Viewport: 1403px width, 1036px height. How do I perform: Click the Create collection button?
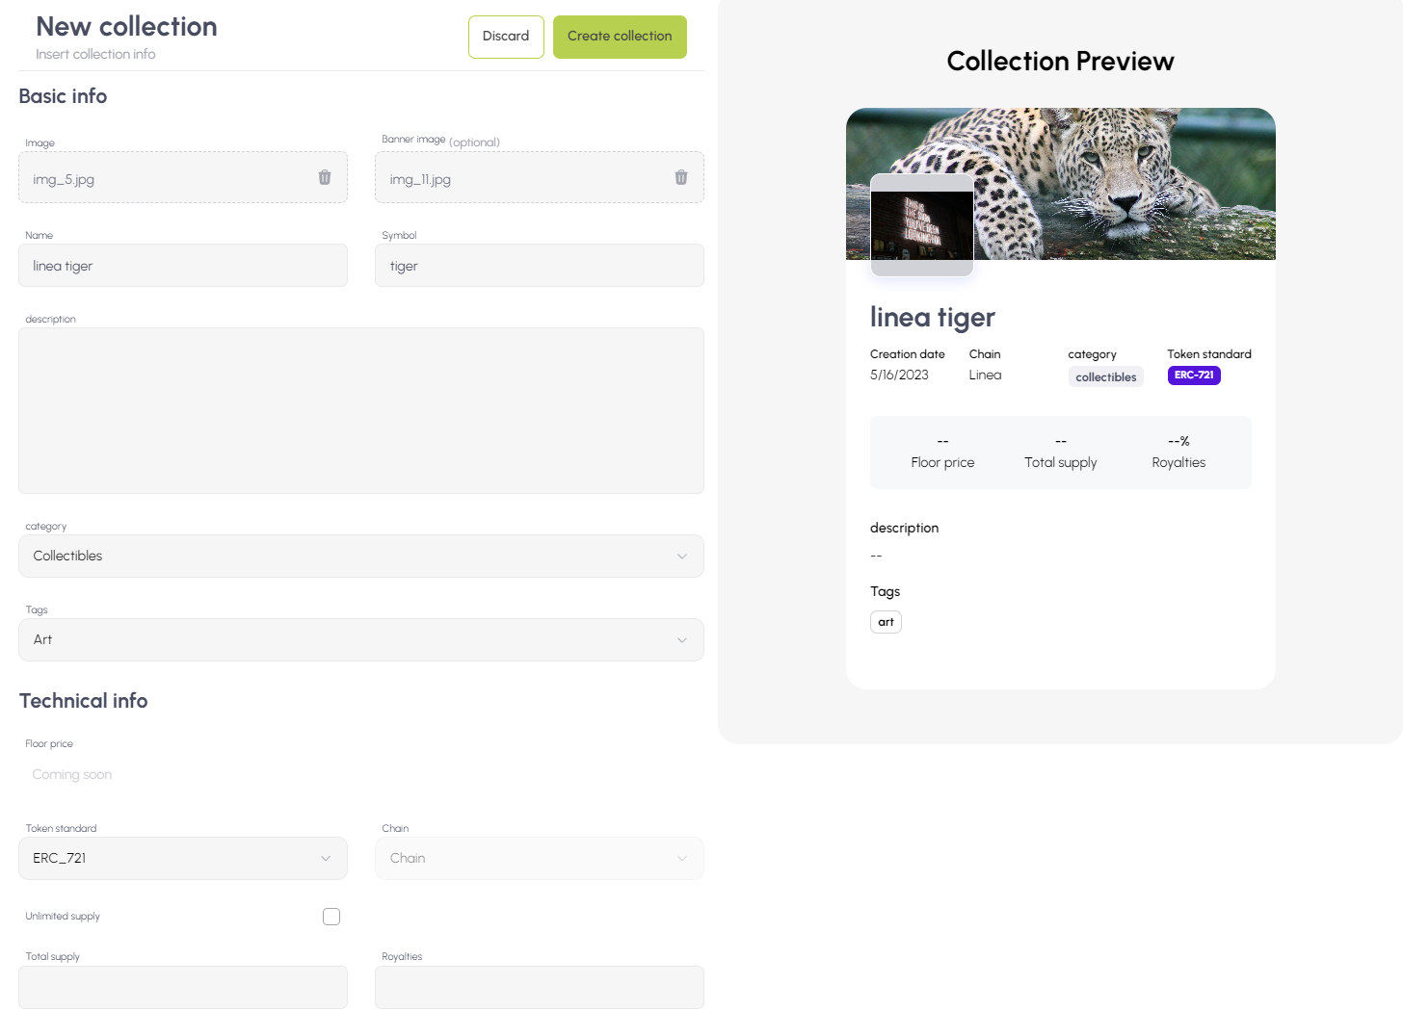coord(620,37)
